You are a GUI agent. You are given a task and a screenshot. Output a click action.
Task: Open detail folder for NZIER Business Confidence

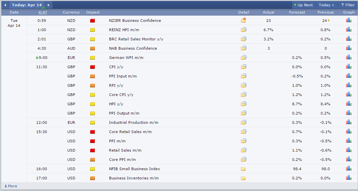(243, 20)
